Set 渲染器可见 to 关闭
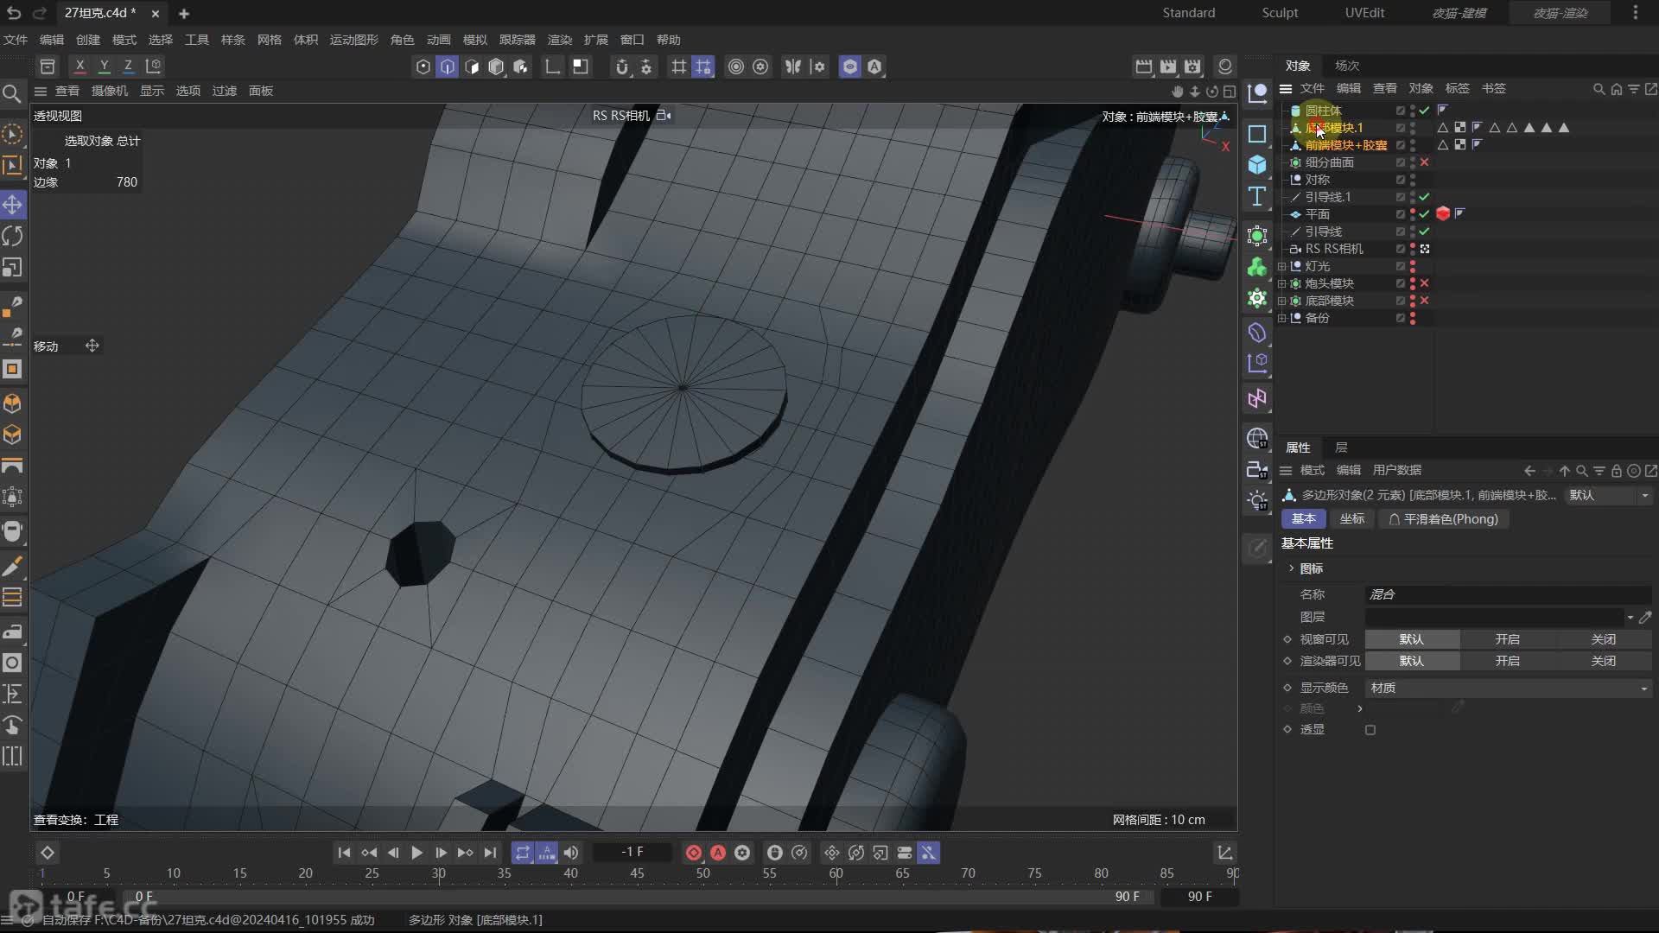This screenshot has height=933, width=1659. 1604,661
